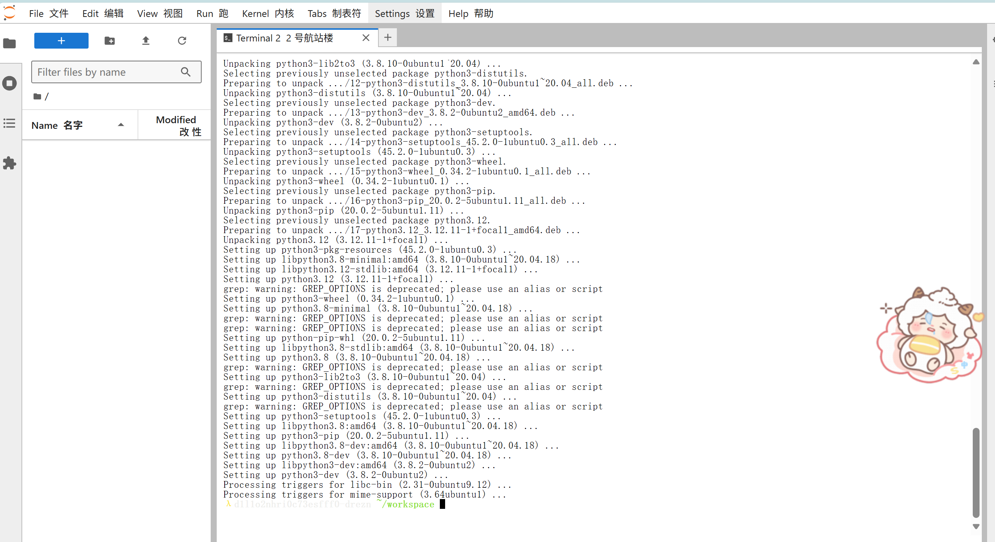Open the Tabs menu
The image size is (995, 542).
tap(334, 14)
